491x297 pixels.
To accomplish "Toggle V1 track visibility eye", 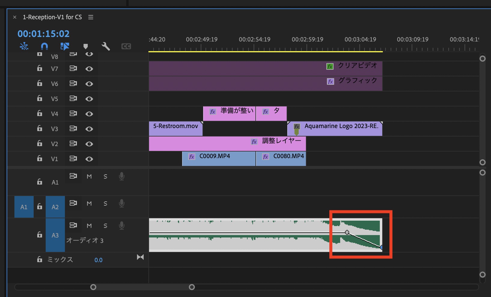I will (x=89, y=159).
